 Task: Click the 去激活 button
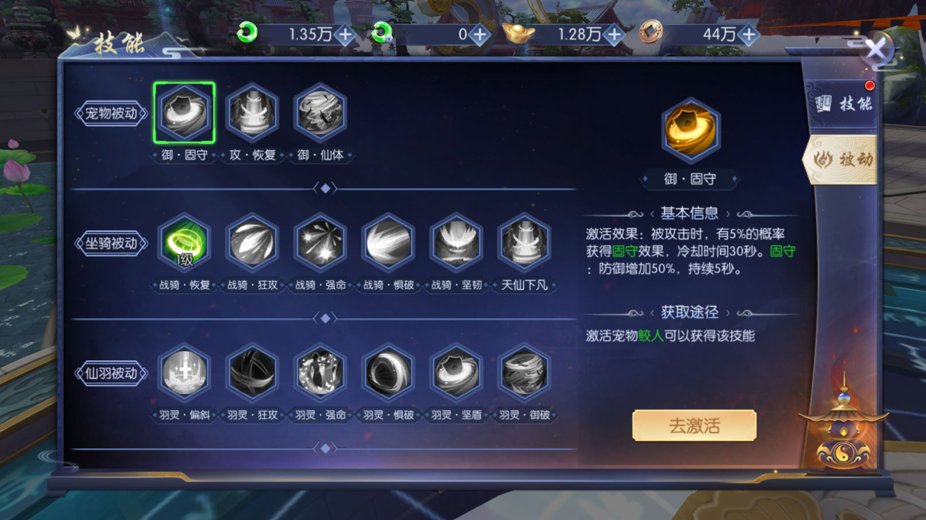694,425
